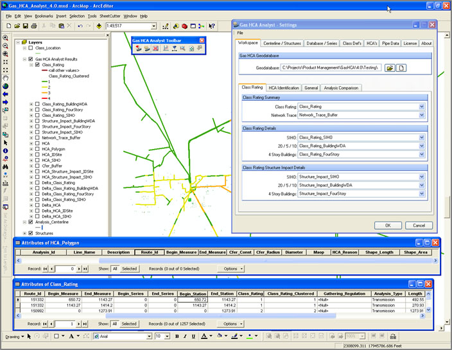
Task: Click the Geodatabase path field
Action: pos(331,67)
